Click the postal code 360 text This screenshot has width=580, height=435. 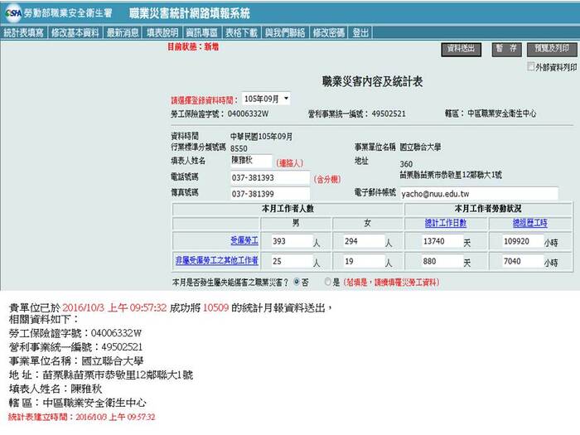pos(406,164)
